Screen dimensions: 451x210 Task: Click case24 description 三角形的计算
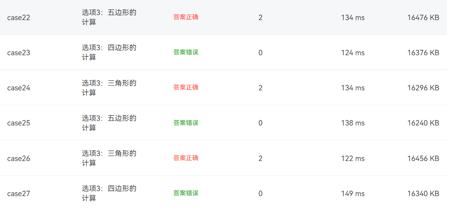109,88
